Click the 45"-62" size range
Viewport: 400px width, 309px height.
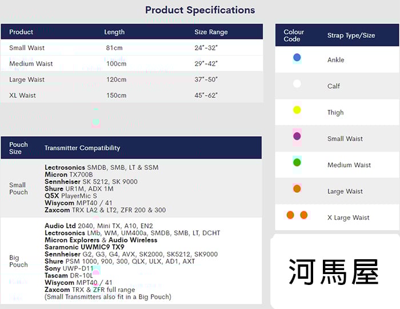point(206,96)
